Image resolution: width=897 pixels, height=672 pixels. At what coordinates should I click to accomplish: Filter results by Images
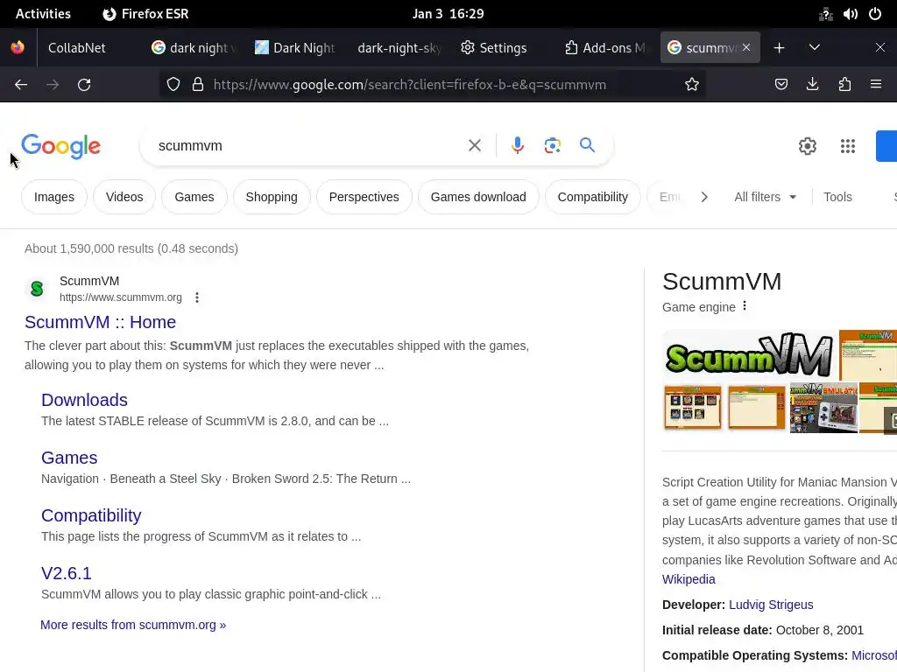(54, 197)
